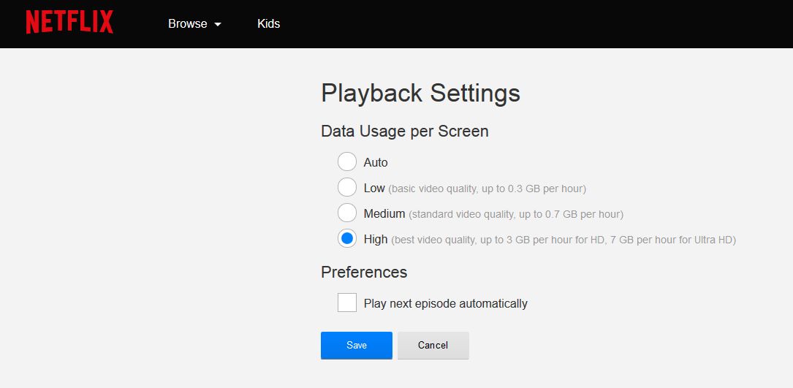Image resolution: width=793 pixels, height=388 pixels.
Task: Click the selected High radio button circle
Action: 347,239
